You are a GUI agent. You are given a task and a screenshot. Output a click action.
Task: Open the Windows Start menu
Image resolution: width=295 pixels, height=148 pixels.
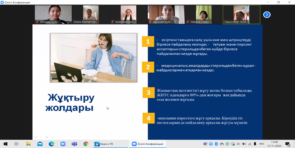tap(5, 144)
